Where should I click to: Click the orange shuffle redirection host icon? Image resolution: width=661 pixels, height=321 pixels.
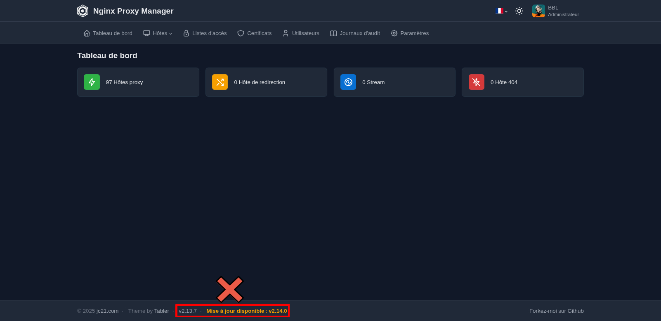pos(220,82)
